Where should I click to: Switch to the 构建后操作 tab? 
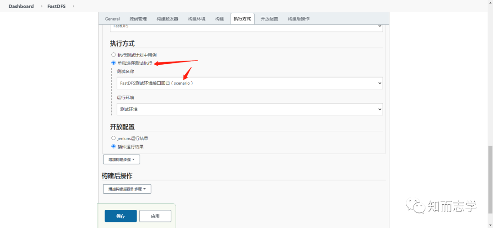tap(299, 19)
